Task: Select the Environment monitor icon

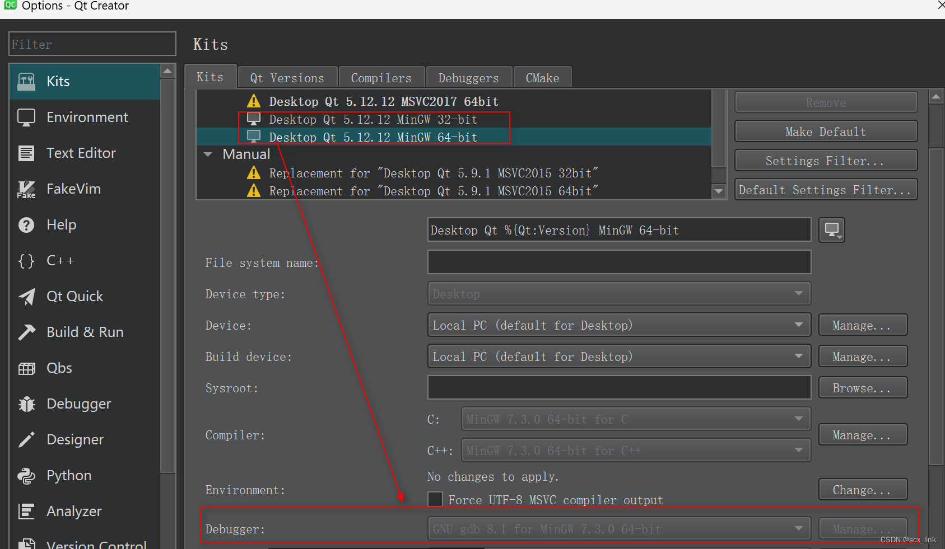Action: (26, 118)
